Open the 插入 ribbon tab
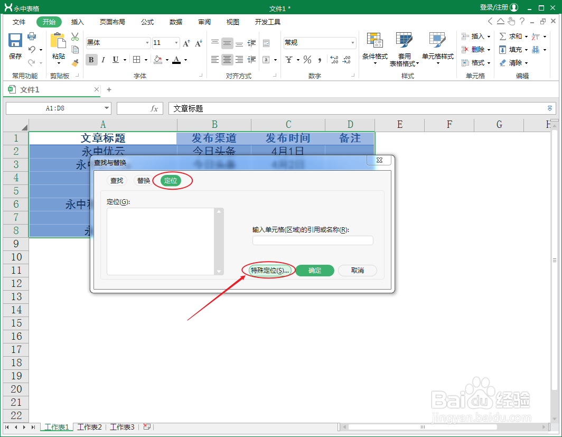The height and width of the screenshot is (437, 562). (77, 22)
